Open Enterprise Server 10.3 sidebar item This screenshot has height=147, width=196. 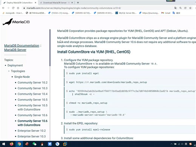[32, 136]
